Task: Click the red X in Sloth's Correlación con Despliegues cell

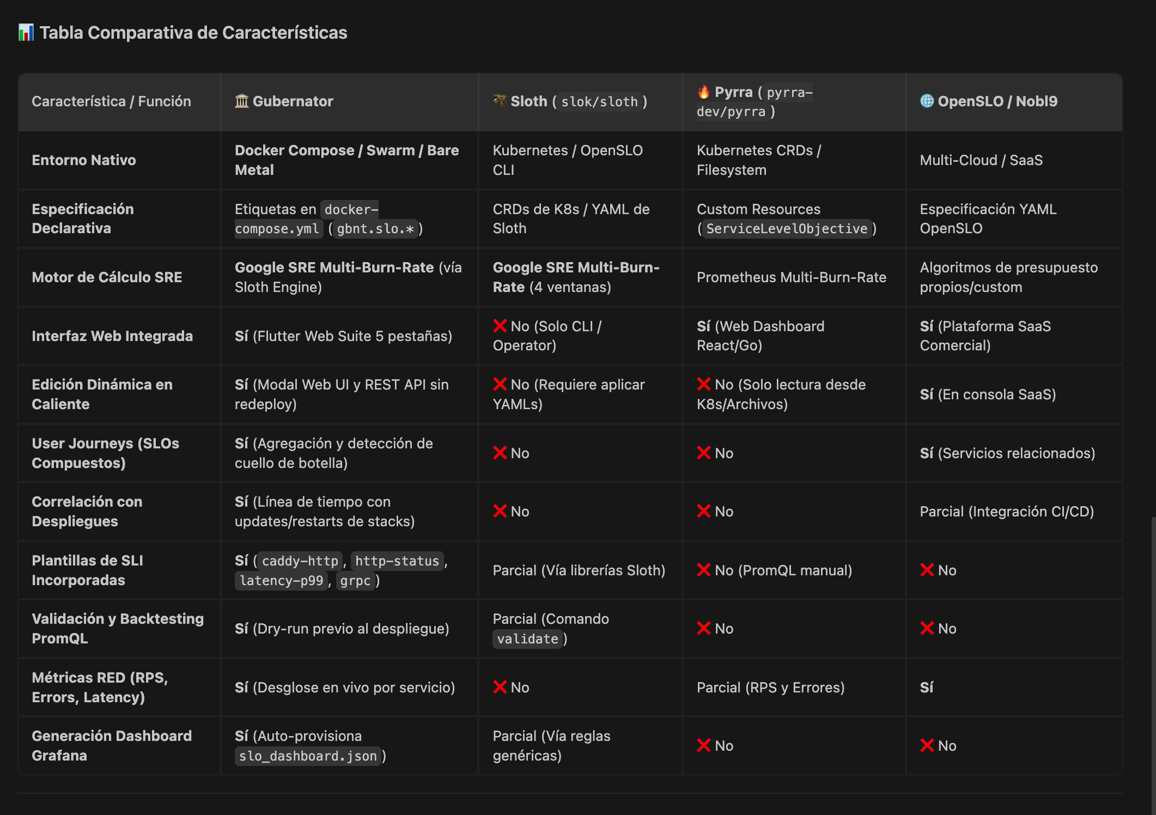Action: click(x=500, y=511)
